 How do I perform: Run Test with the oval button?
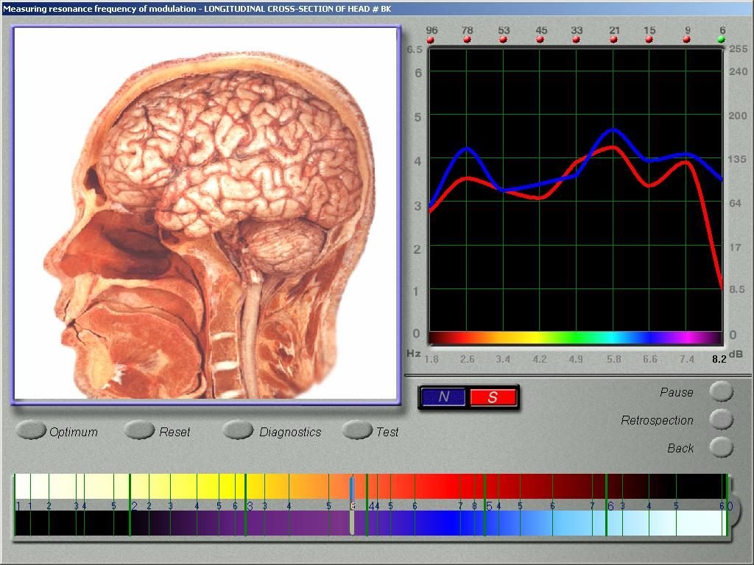point(357,430)
